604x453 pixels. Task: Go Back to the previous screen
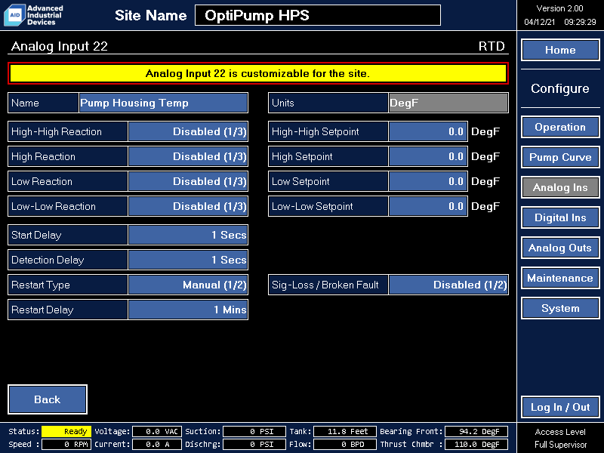click(48, 399)
